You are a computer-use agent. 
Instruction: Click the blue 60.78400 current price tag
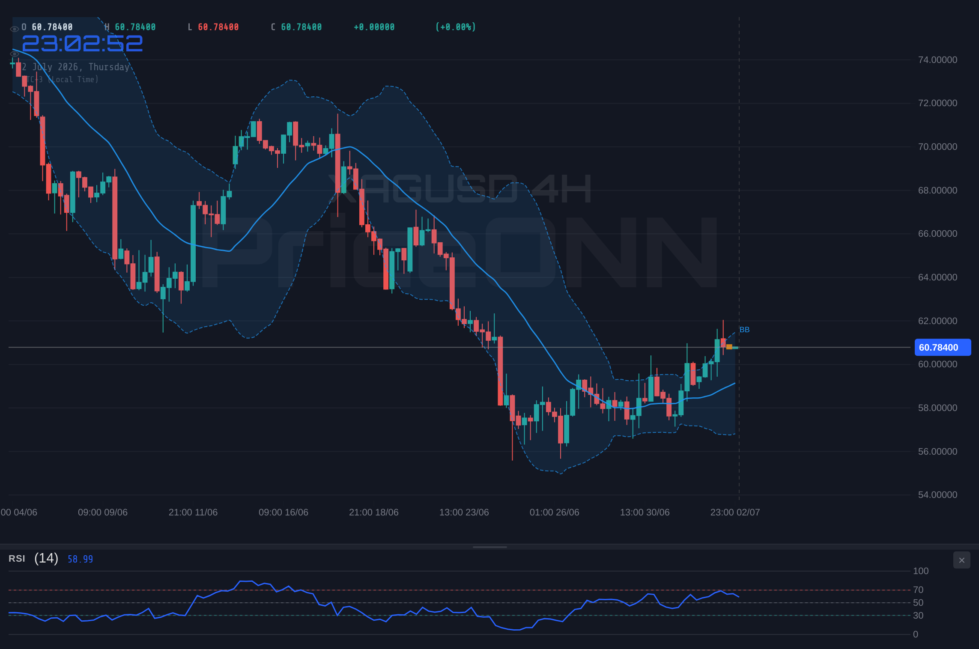[943, 347]
